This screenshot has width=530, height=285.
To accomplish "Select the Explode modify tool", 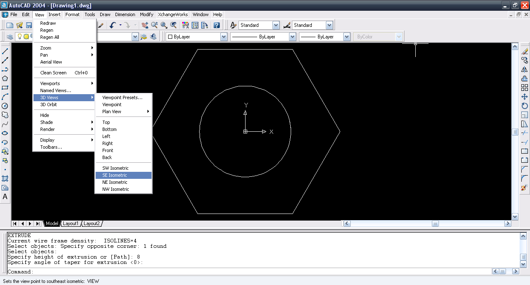I will tap(525, 188).
